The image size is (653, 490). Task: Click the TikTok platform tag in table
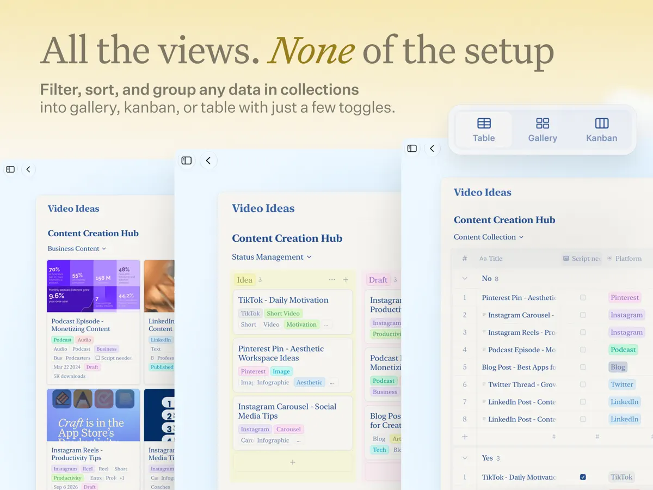coord(621,477)
